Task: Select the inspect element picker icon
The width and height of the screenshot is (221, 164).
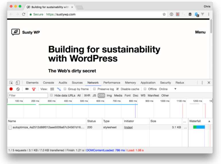Action: pyautogui.click(x=11, y=83)
